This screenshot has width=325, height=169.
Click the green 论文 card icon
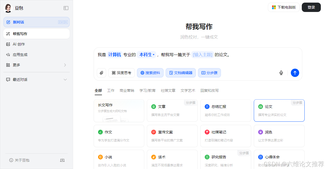click(261, 107)
